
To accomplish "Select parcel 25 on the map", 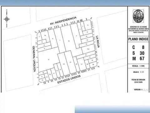I will pos(70,62).
